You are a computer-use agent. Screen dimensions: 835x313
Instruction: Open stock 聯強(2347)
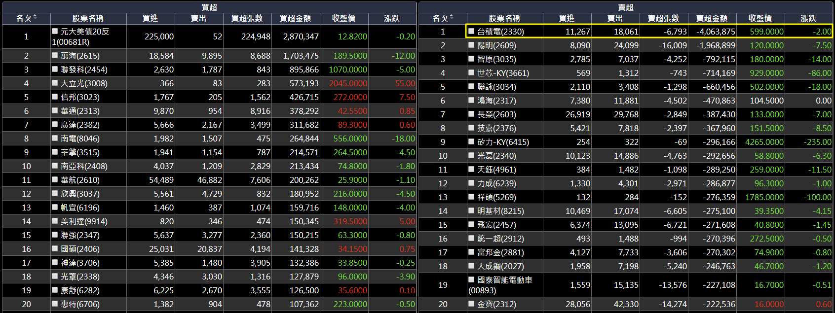(80, 235)
